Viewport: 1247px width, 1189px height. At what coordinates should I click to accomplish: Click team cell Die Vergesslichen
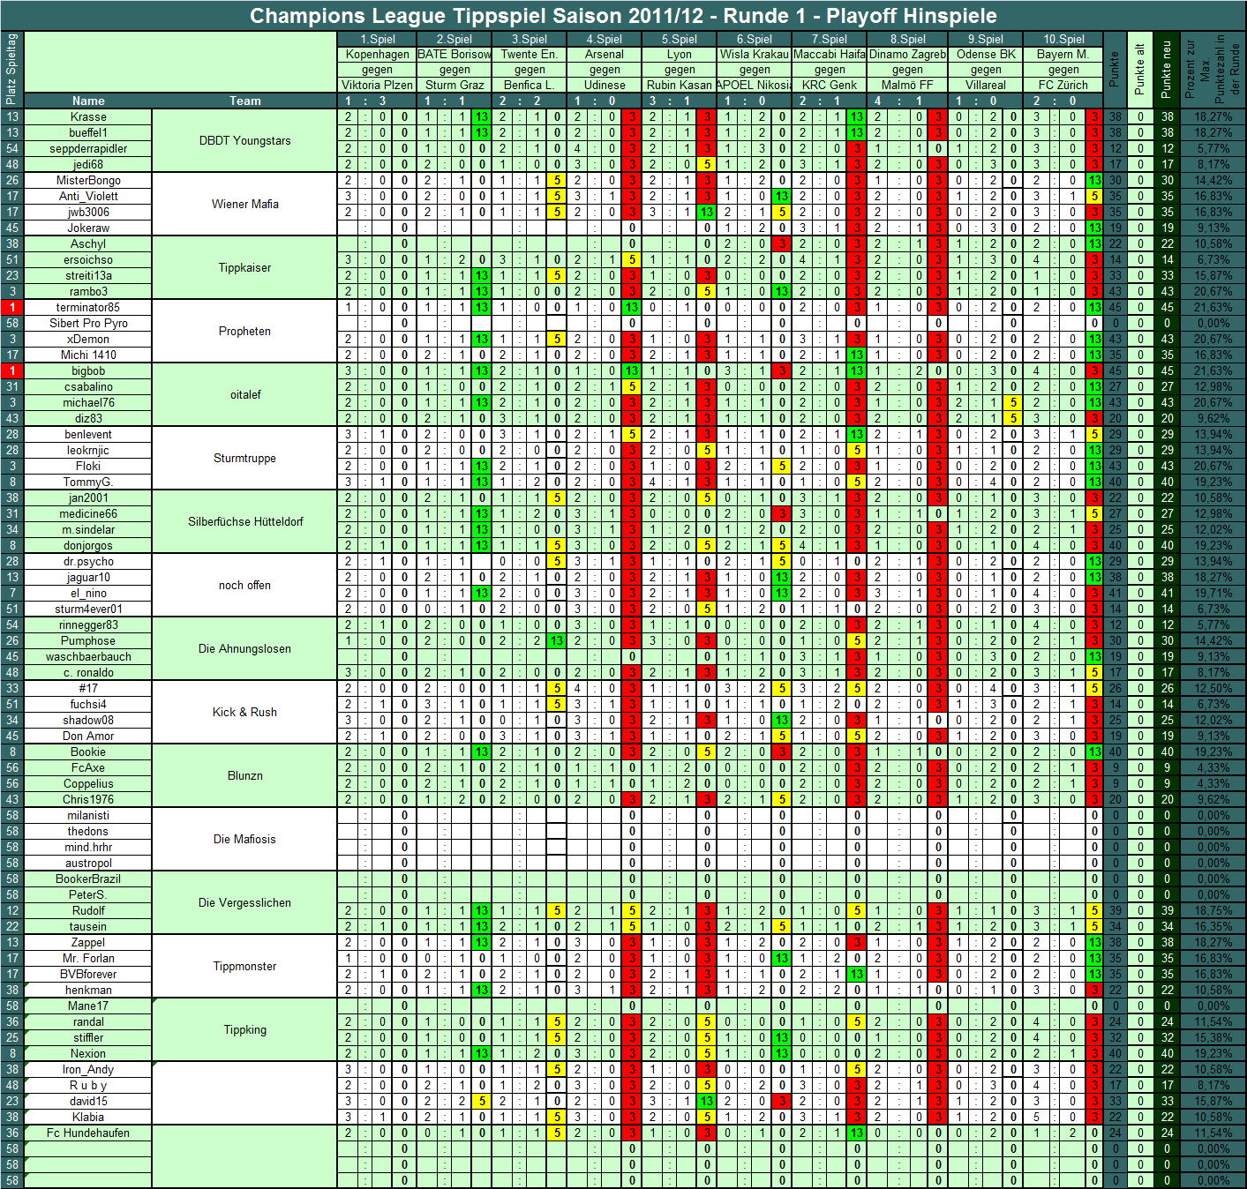click(244, 902)
